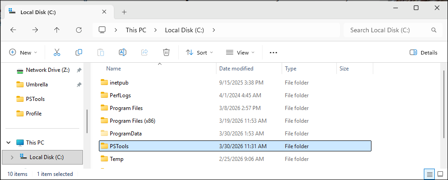
Task: Click the Temp folder icon
Action: point(104,159)
